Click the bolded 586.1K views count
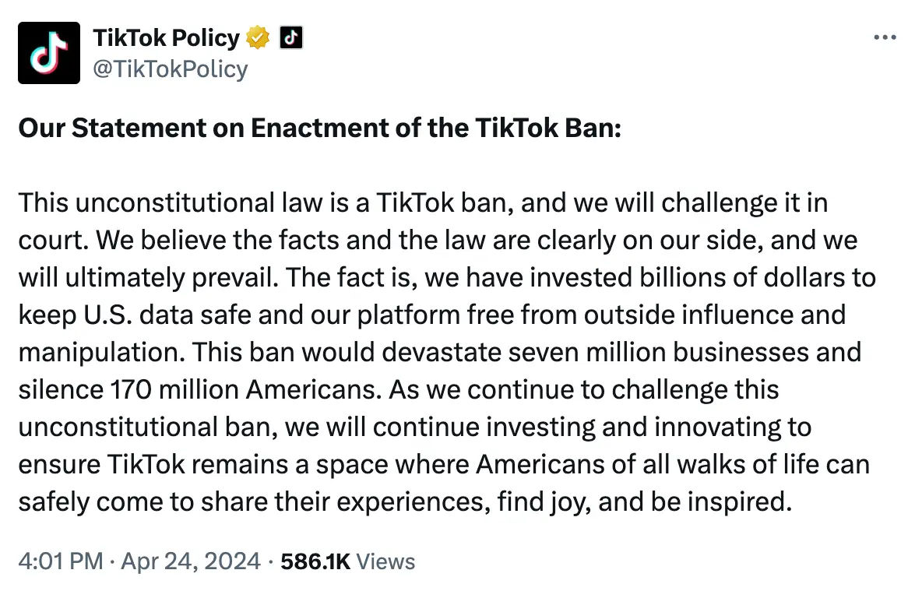 pos(315,561)
